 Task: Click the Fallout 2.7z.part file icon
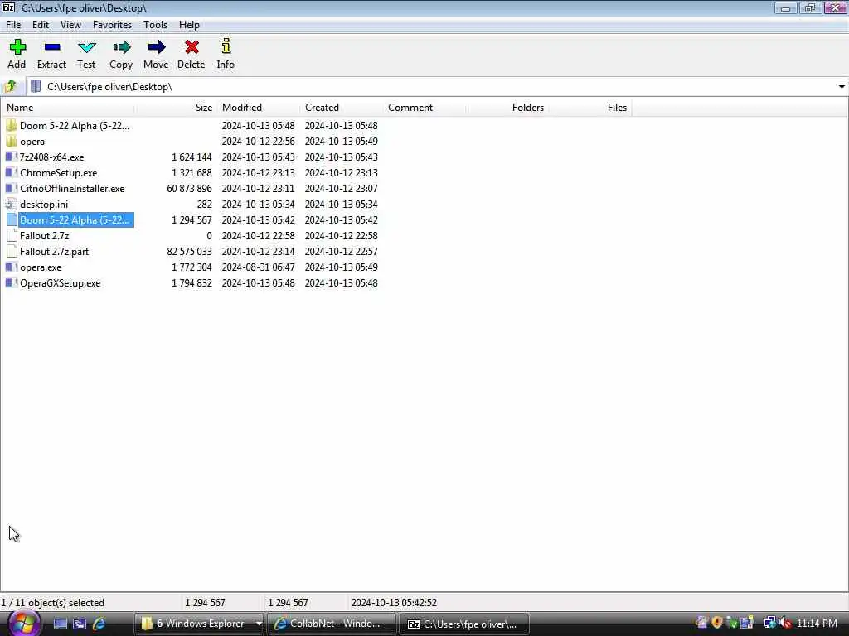point(12,252)
